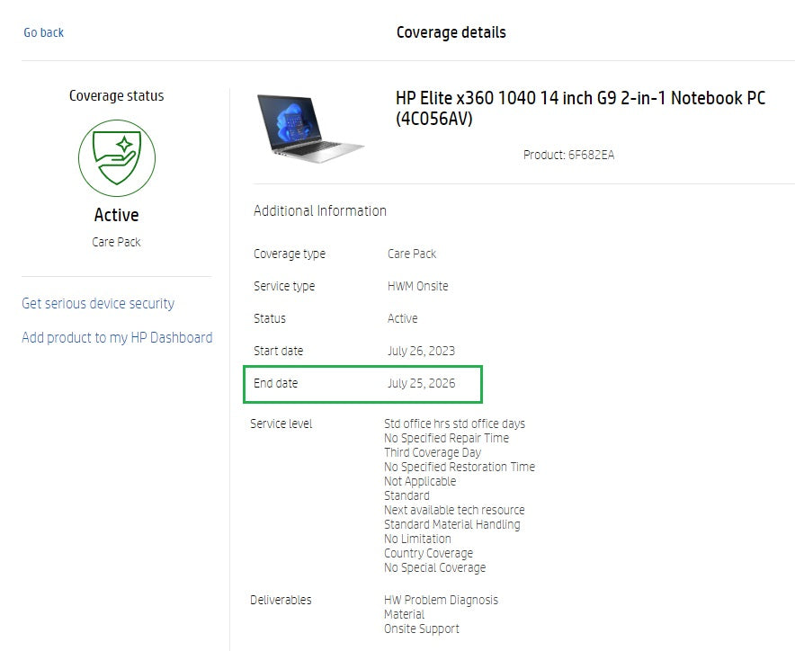Click the Service type label
This screenshot has width=795, height=651.
(284, 286)
